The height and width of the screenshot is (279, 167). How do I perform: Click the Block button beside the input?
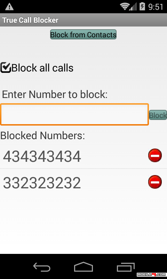pyautogui.click(x=158, y=115)
